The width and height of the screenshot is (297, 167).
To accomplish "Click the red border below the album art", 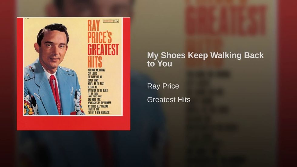I will tap(73, 123).
